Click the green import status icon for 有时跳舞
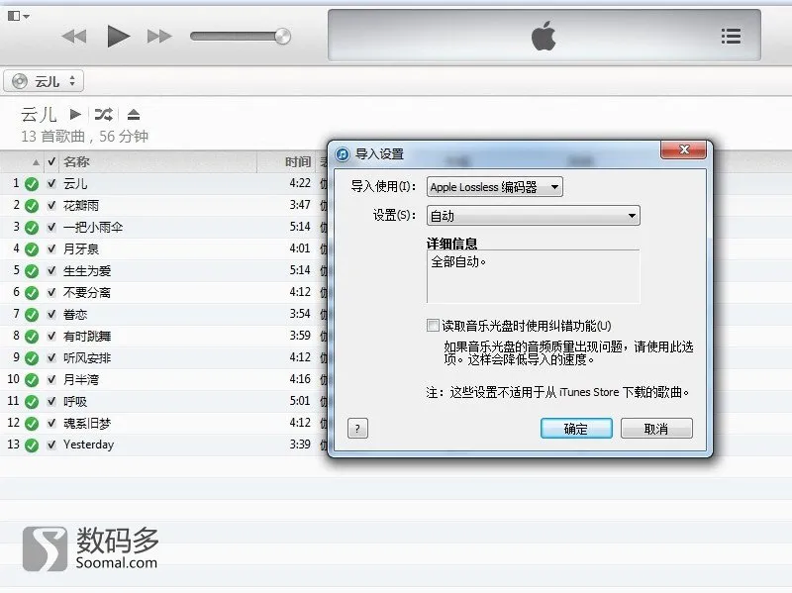The height and width of the screenshot is (593, 792). click(x=32, y=337)
